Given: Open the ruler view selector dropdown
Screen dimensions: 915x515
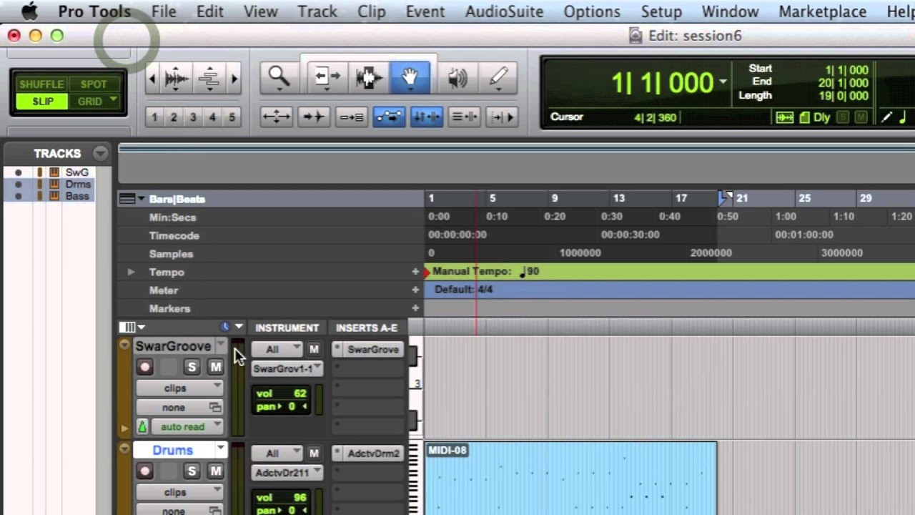Looking at the screenshot, I should 132,199.
